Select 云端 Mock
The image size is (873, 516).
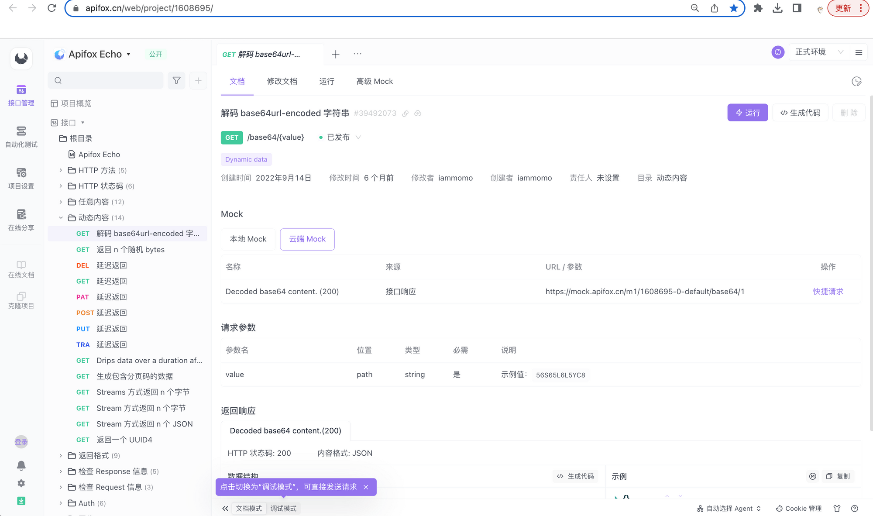tap(307, 239)
